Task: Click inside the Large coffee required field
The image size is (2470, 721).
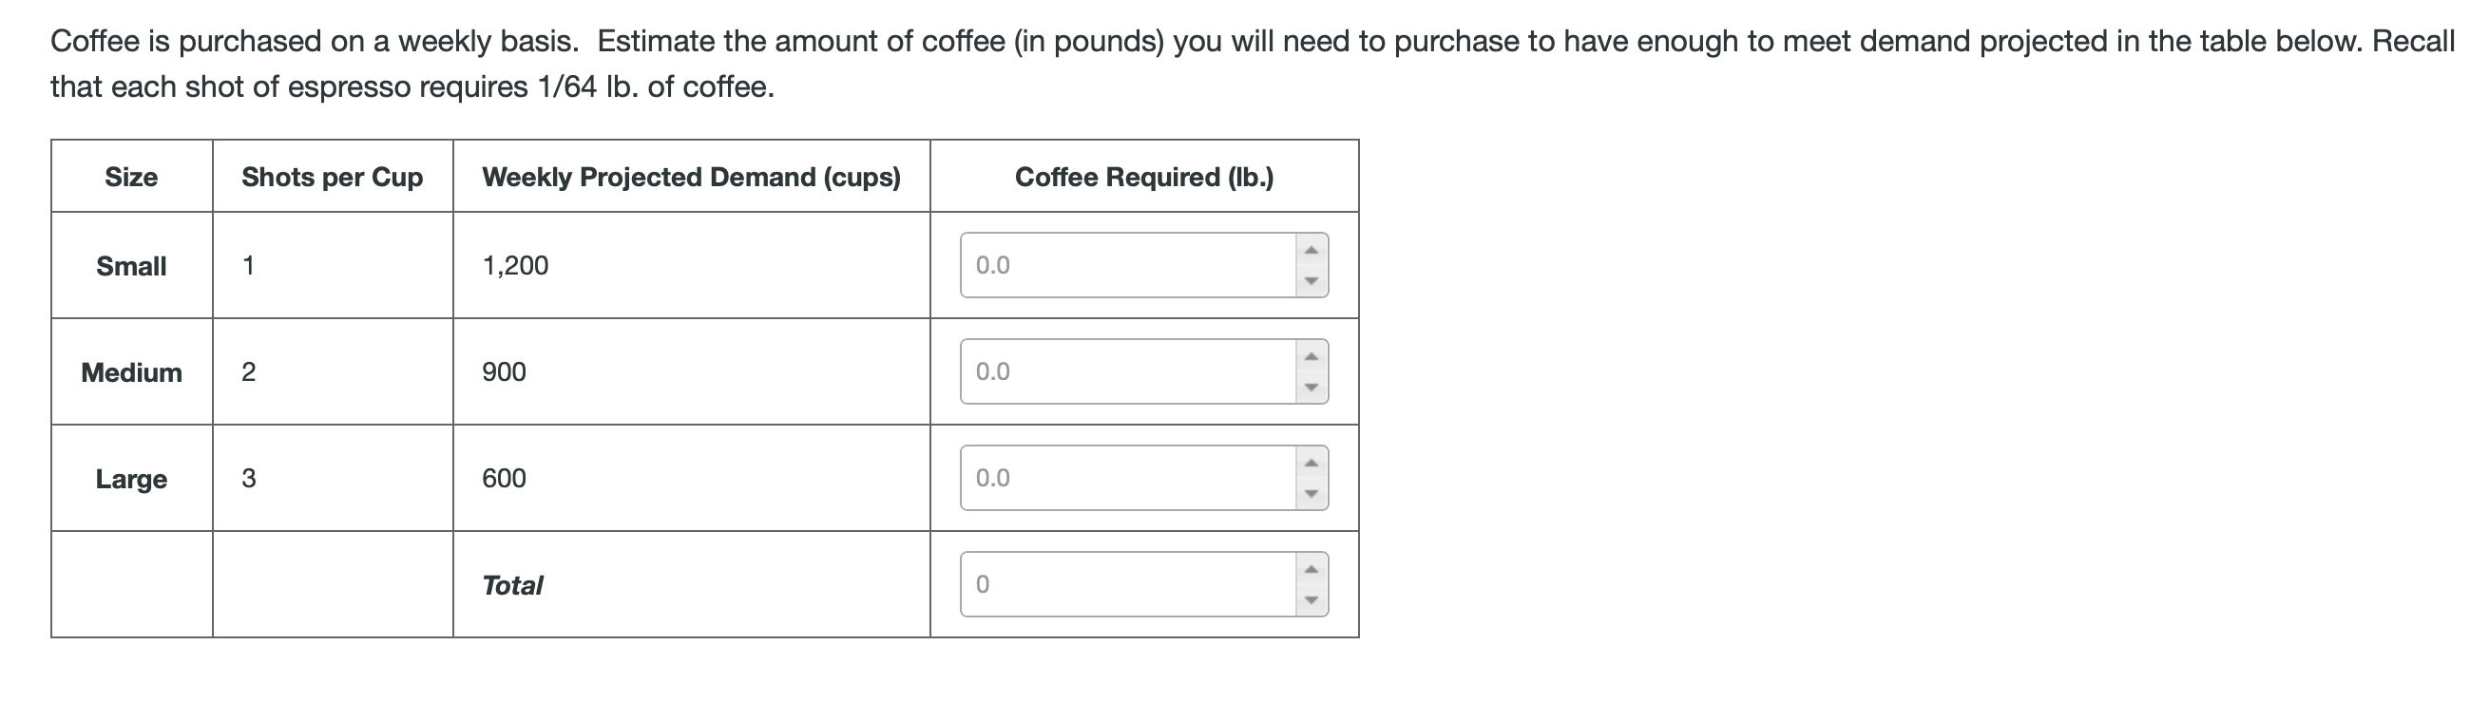Action: coord(1112,478)
